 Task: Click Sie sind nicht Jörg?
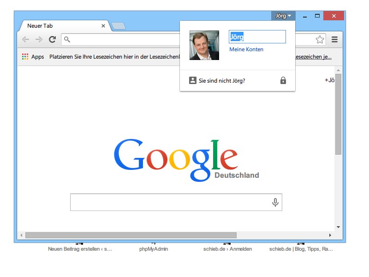tap(222, 81)
